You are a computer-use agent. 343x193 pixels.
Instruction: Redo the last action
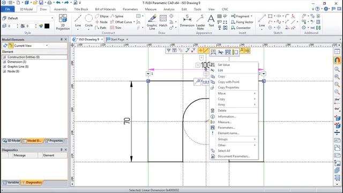click(x=66, y=3)
